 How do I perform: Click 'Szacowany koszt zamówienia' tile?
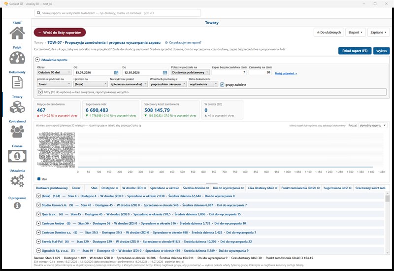[170, 109]
